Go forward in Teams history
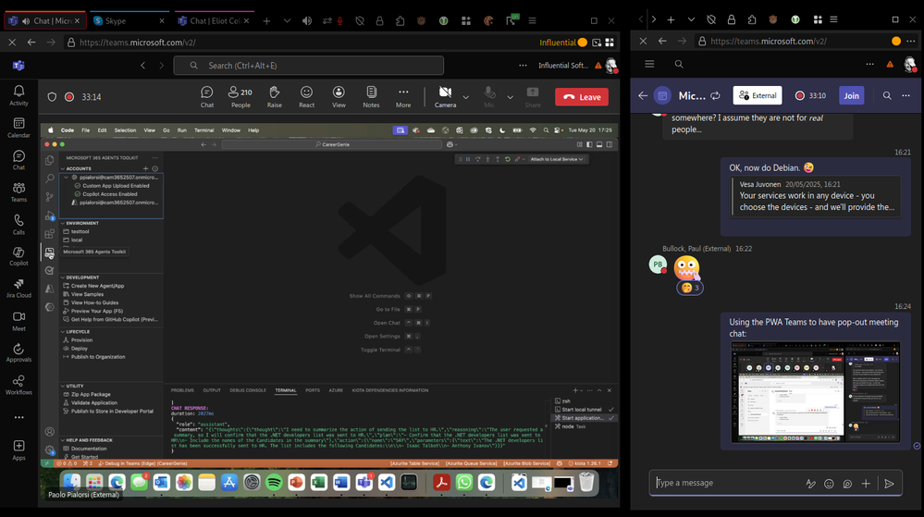The height and width of the screenshot is (517, 924). pyautogui.click(x=162, y=66)
